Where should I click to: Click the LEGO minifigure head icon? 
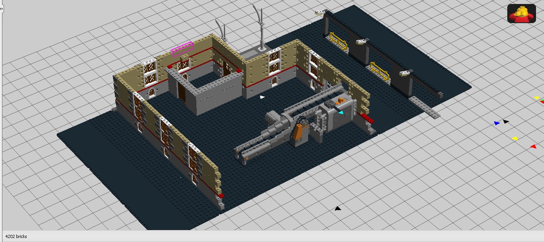[x=521, y=14]
